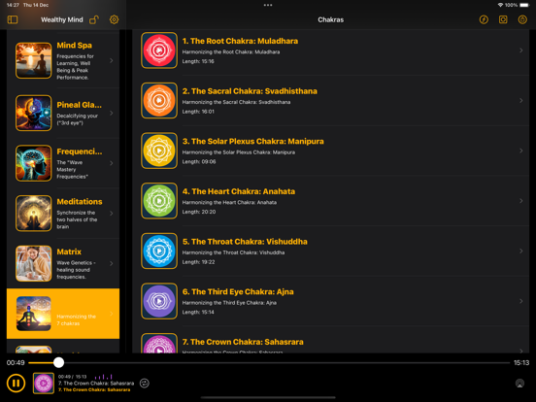Tap the three-dot multitasking menu
The width and height of the screenshot is (536, 402).
pos(268,5)
